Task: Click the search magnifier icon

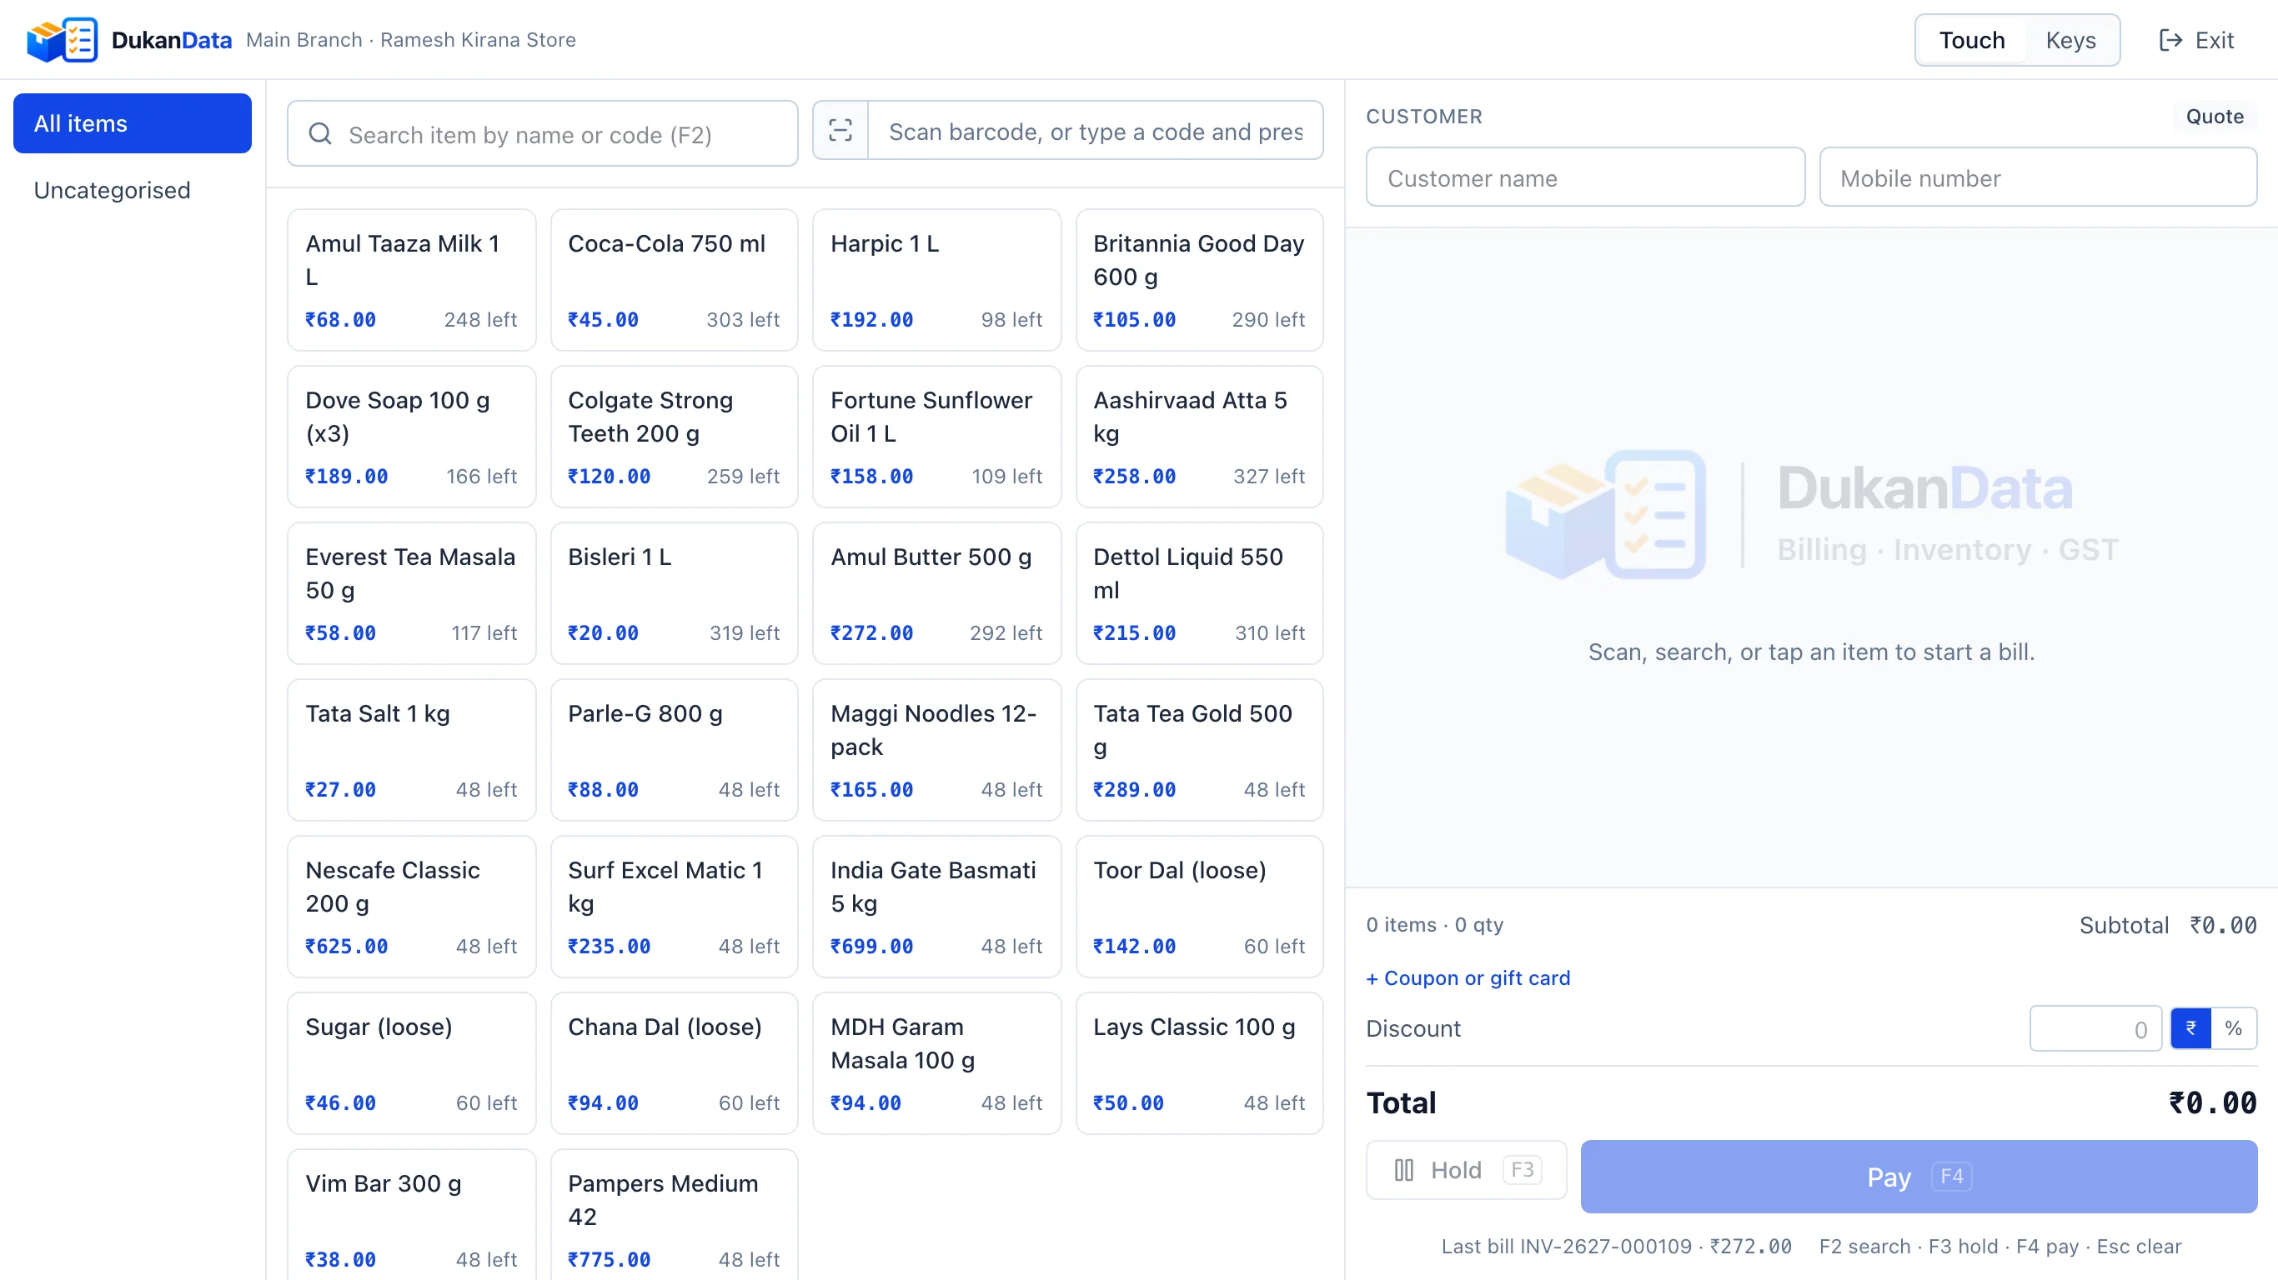Action: (x=320, y=134)
